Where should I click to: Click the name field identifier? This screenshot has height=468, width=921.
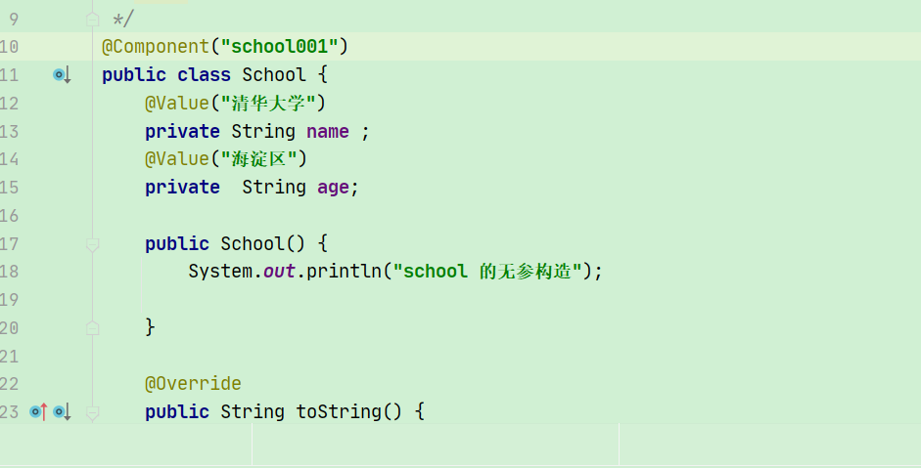coord(328,131)
